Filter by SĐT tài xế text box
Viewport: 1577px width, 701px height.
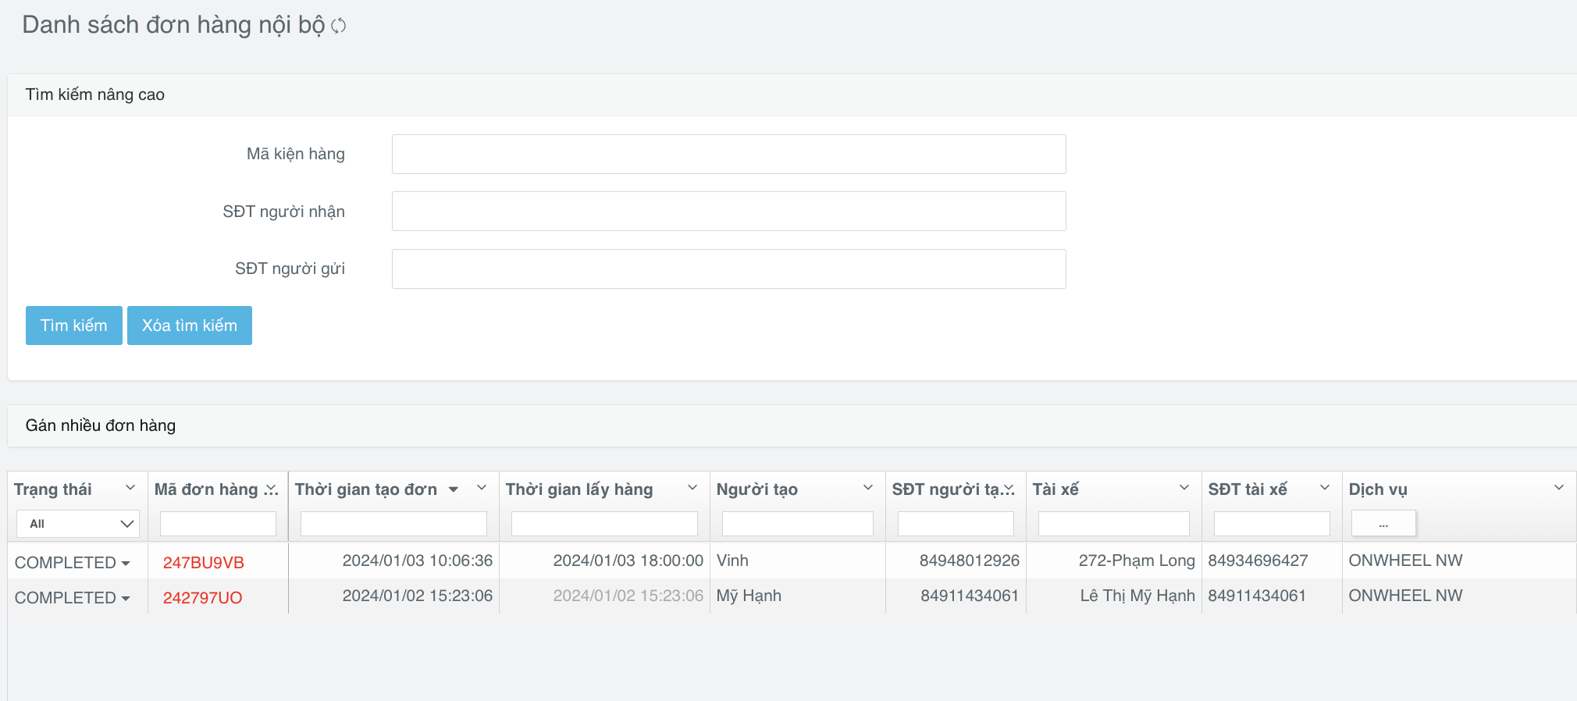[1272, 524]
